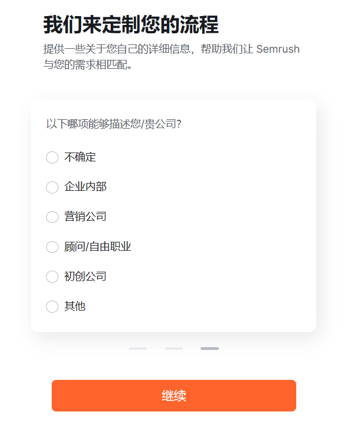Click the 营销公司 option label text
Screen dimensions: 344x432
[x=86, y=216]
